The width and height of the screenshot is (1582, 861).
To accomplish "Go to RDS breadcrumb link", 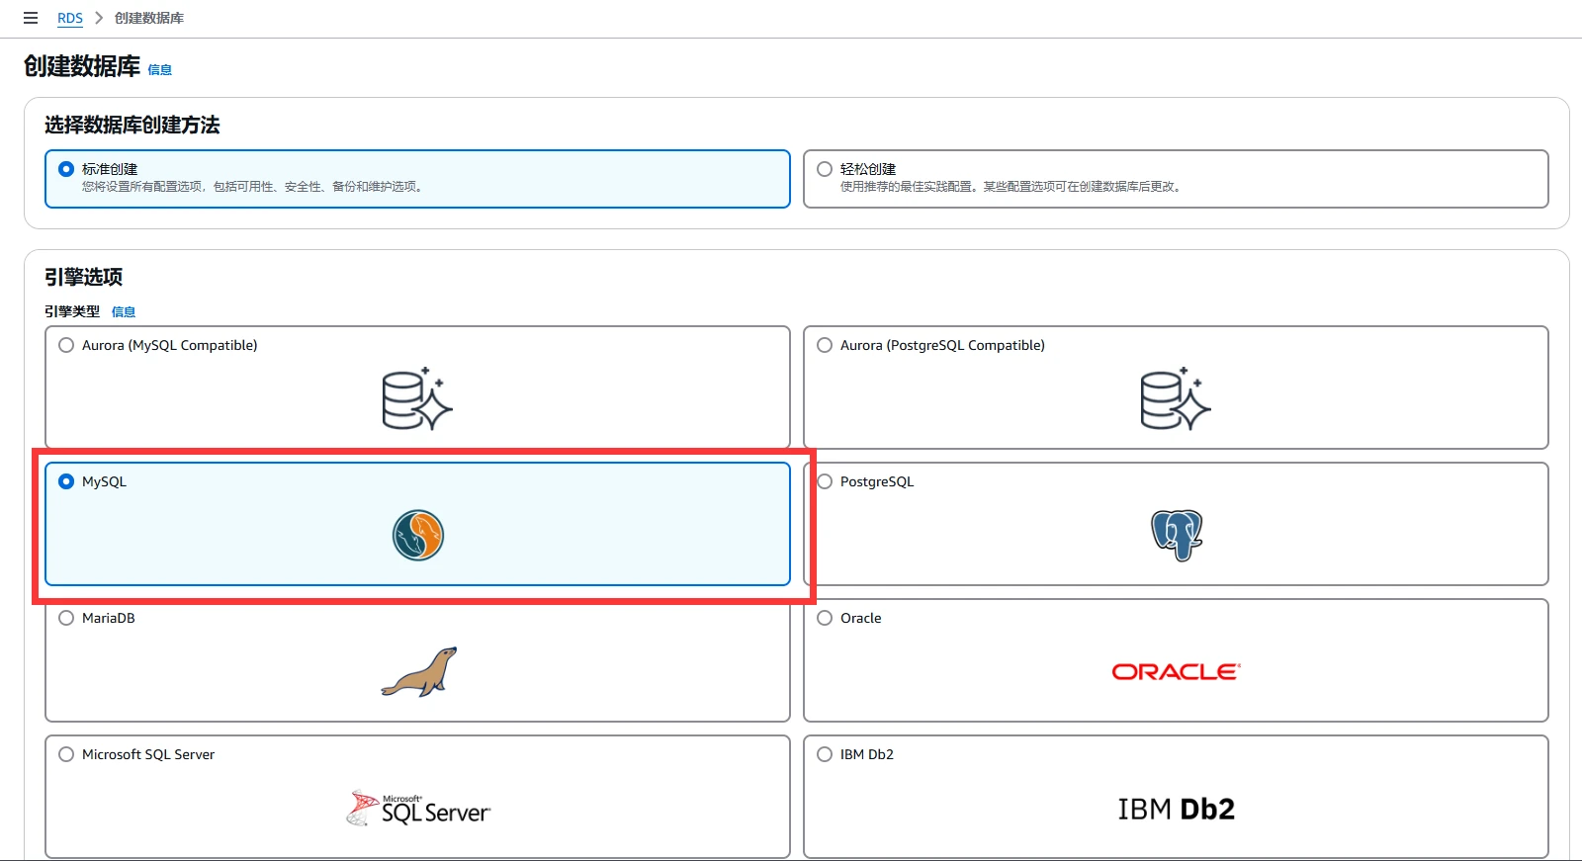I will click(70, 18).
